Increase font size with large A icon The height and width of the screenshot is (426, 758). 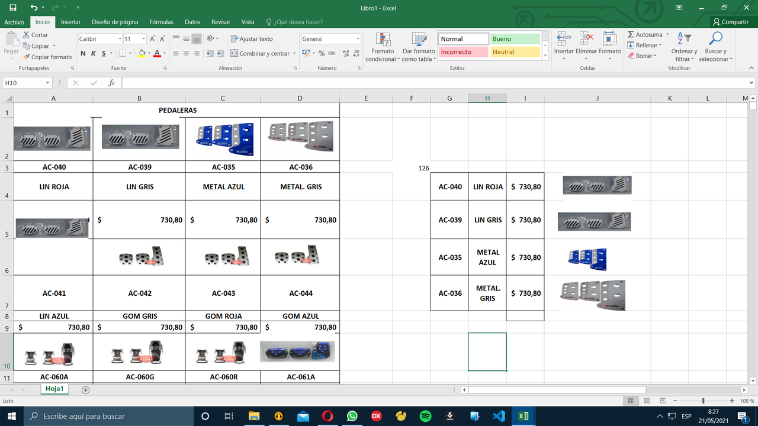[x=153, y=38]
